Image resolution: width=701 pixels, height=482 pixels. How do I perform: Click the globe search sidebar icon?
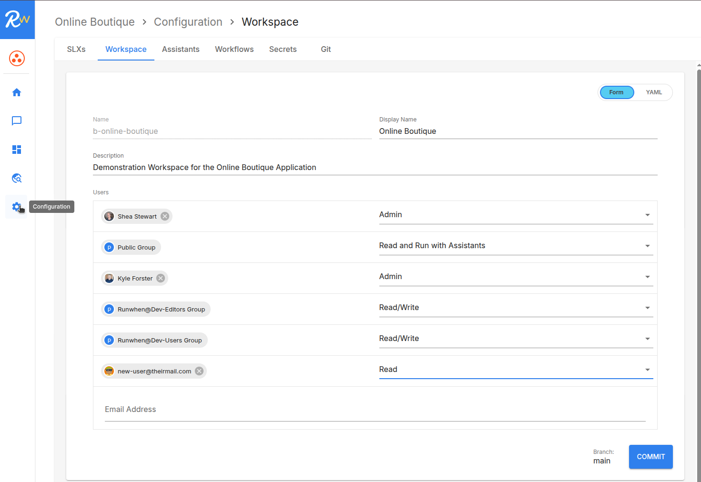[17, 178]
